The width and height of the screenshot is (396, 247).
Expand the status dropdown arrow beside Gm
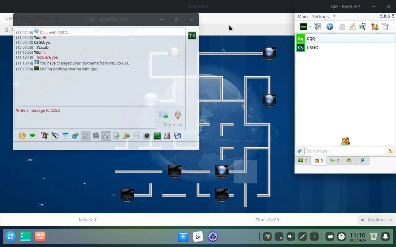[x=310, y=27]
